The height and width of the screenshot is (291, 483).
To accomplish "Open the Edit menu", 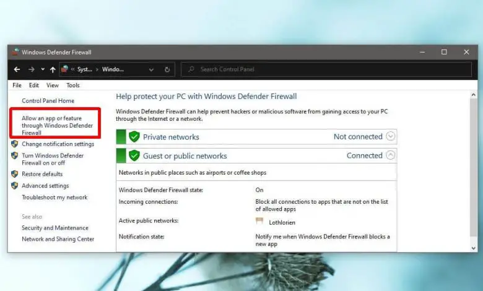I will (x=34, y=85).
